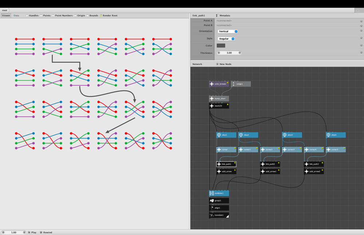Viewport: 364px width, 235px height.
Task: Expand the Point A row menu arrow
Action: (361, 21)
